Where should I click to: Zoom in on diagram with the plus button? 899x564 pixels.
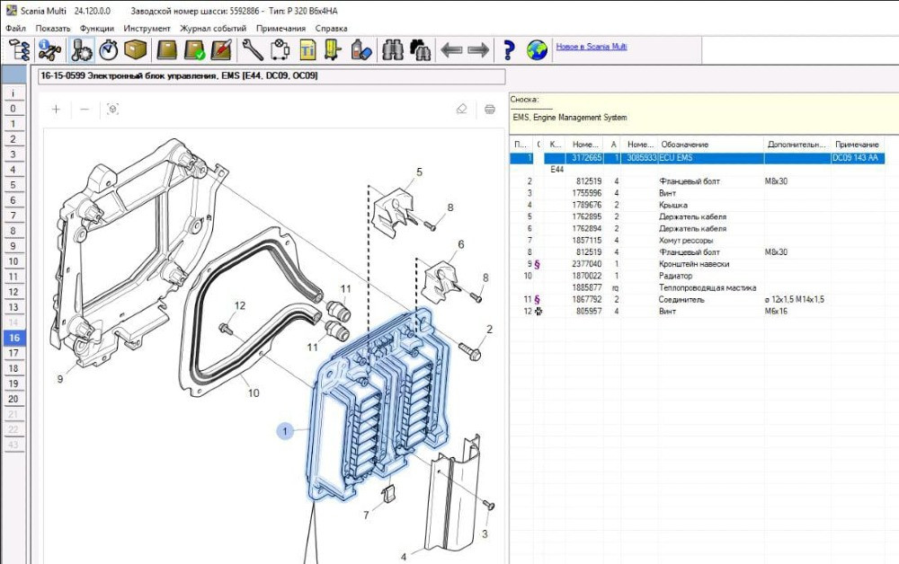(56, 109)
